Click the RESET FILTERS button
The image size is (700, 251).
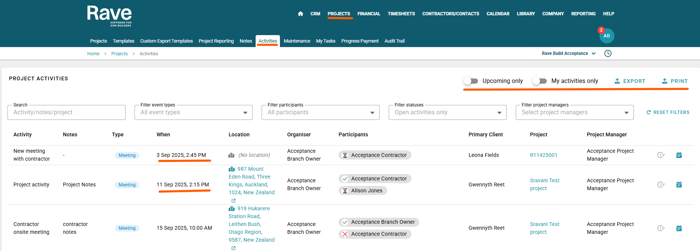coord(668,112)
